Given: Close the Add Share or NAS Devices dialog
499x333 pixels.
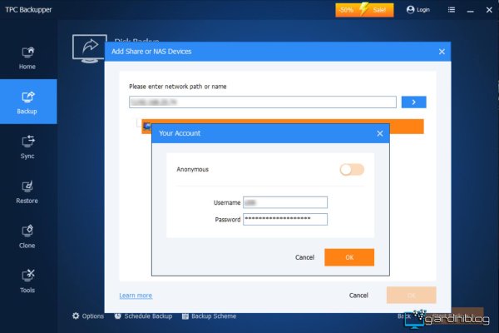Looking at the screenshot, I should click(442, 52).
